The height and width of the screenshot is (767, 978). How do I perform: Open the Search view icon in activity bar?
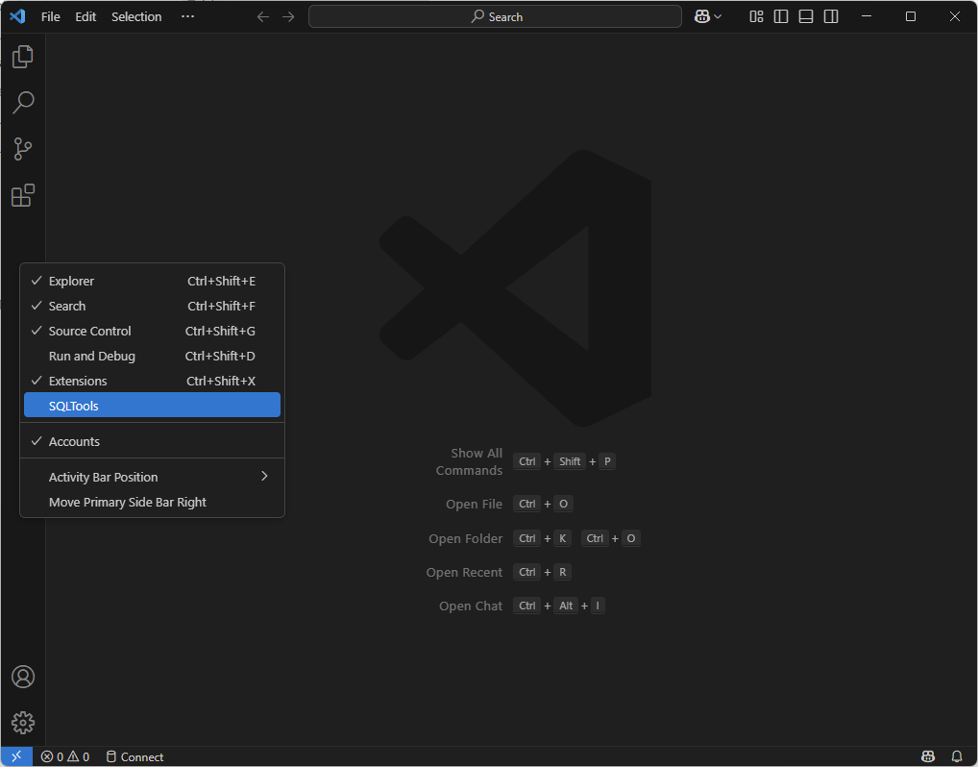coord(23,103)
